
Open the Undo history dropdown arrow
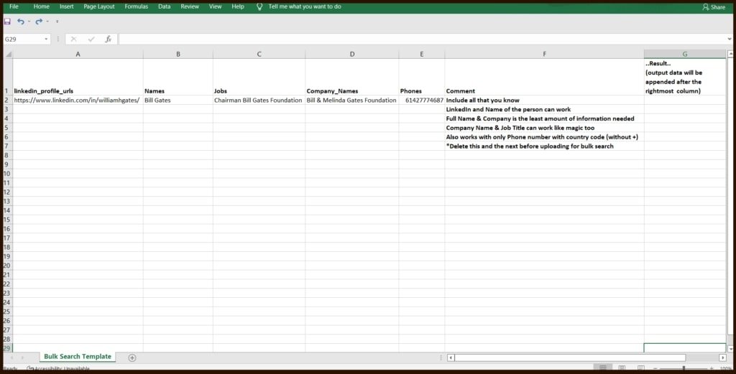click(x=29, y=22)
